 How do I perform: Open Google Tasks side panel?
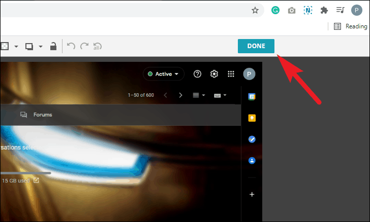252,139
